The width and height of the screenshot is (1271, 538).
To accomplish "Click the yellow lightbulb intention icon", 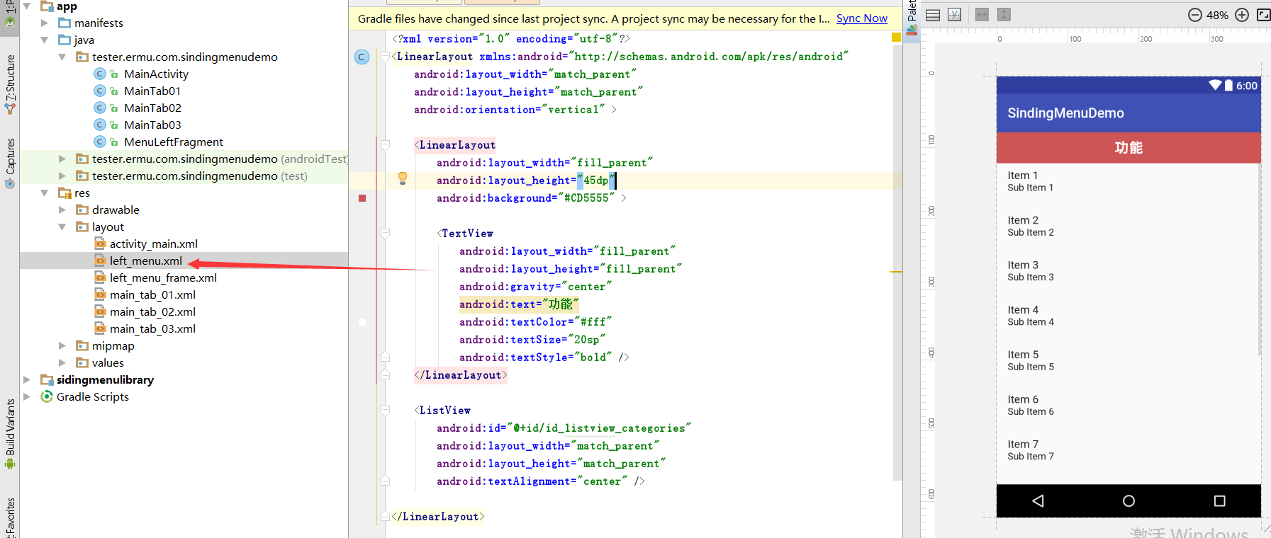I will (x=402, y=178).
